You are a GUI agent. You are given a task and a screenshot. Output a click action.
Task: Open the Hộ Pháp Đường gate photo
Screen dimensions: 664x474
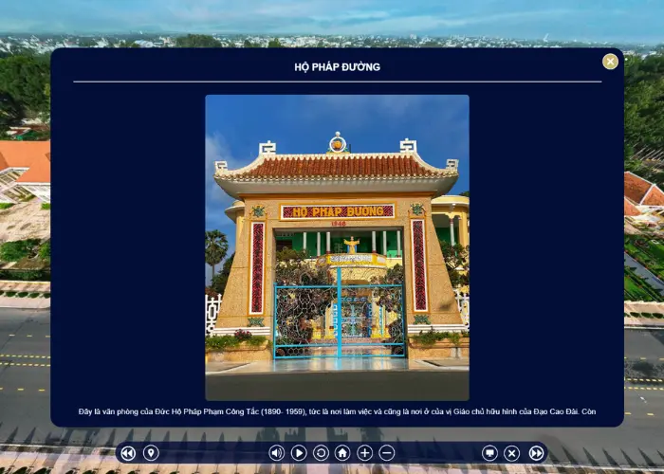[x=337, y=247]
